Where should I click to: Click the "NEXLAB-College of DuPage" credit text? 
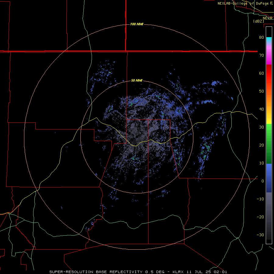[244, 3]
